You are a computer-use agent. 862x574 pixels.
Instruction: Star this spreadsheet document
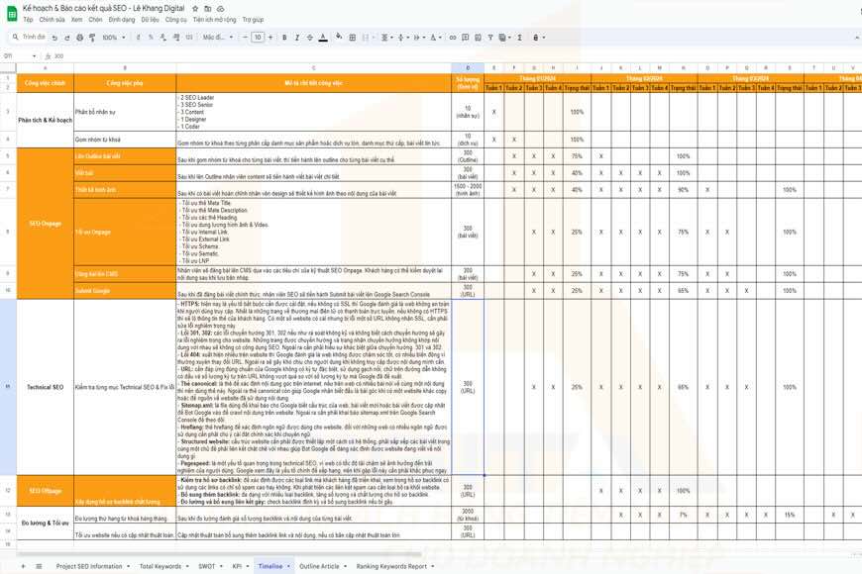195,9
